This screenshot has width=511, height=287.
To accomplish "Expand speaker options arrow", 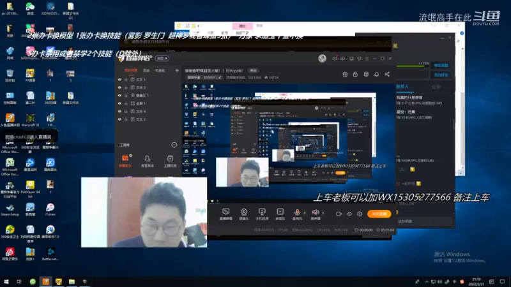I will click(x=323, y=213).
